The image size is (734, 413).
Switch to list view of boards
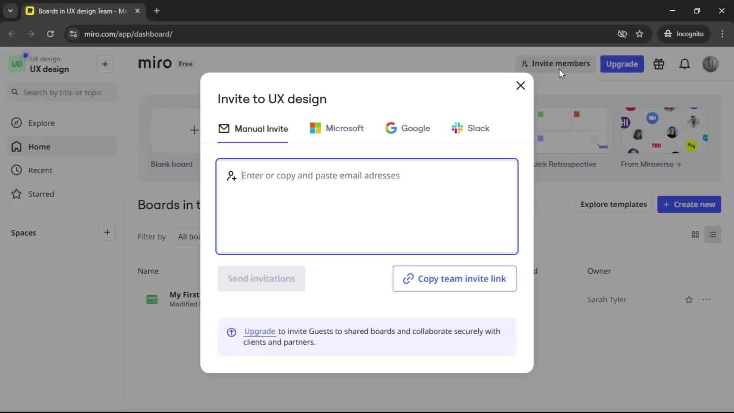pyautogui.click(x=713, y=234)
